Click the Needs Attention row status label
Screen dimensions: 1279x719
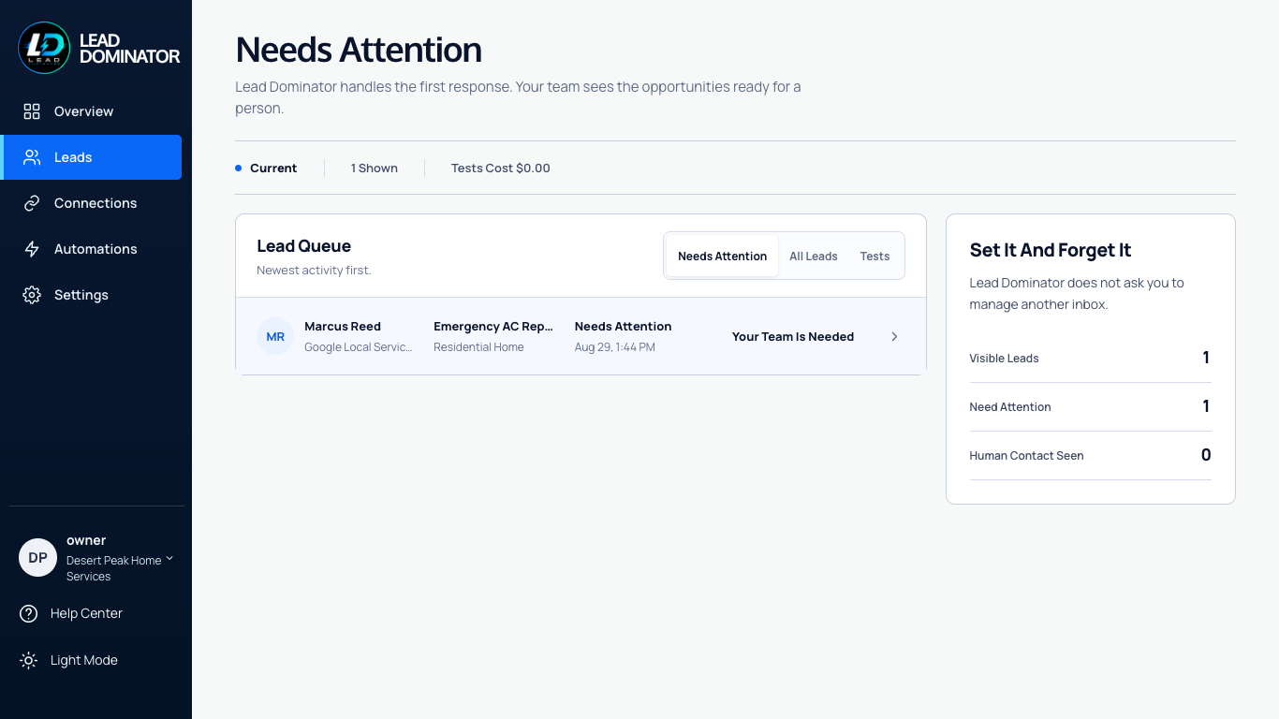[x=623, y=327]
